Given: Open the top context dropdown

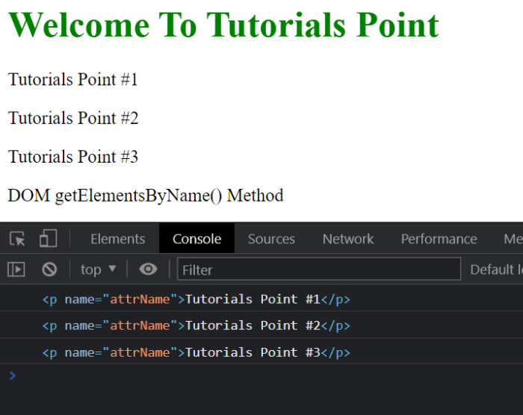Looking at the screenshot, I should tap(98, 269).
